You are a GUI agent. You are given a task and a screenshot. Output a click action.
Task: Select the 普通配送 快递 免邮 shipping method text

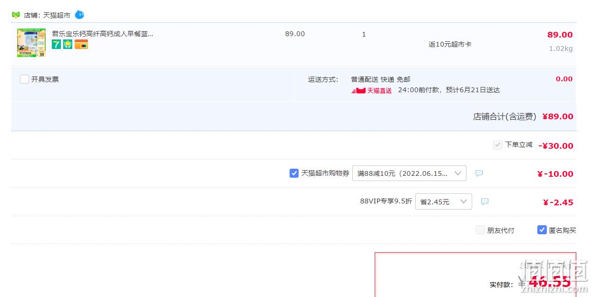click(x=380, y=79)
